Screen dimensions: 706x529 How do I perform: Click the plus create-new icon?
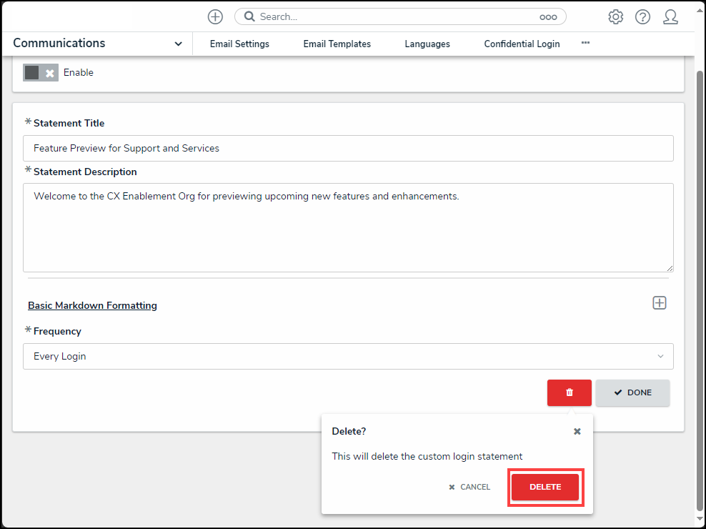click(215, 17)
